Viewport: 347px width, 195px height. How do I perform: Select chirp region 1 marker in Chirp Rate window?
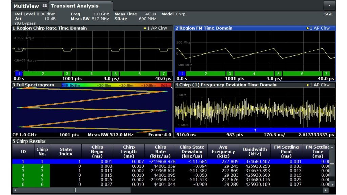click(x=19, y=73)
